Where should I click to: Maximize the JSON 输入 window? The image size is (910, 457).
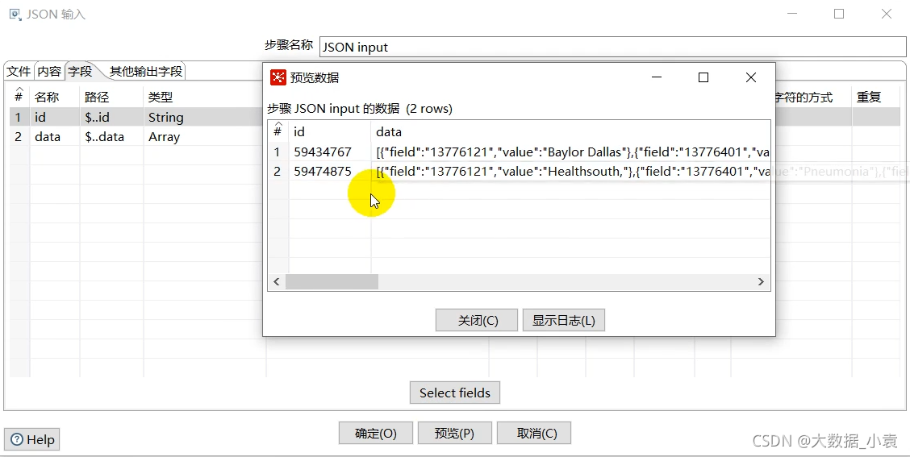pyautogui.click(x=839, y=14)
